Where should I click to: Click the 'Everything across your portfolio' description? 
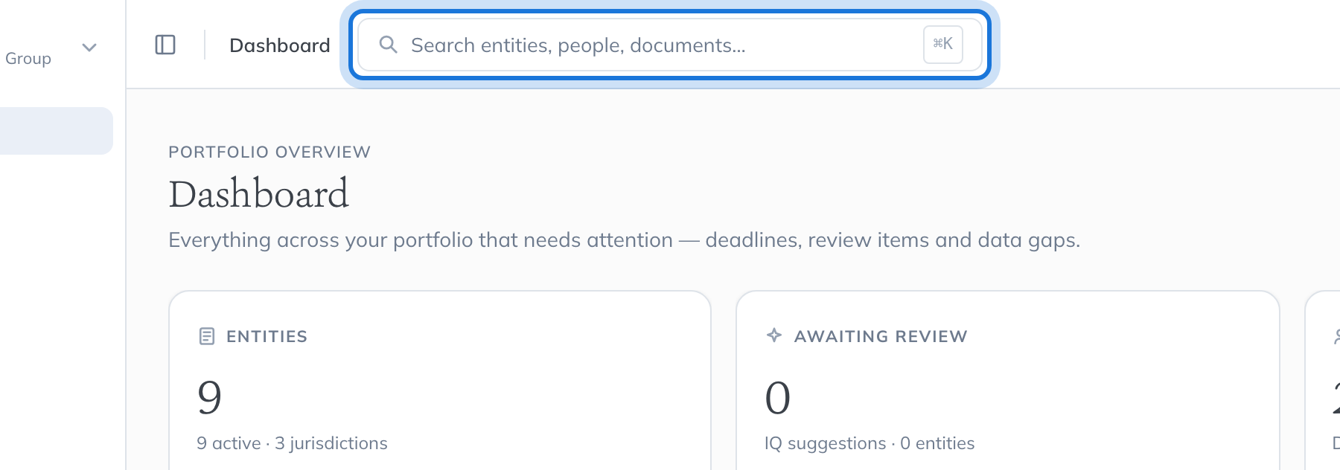625,240
